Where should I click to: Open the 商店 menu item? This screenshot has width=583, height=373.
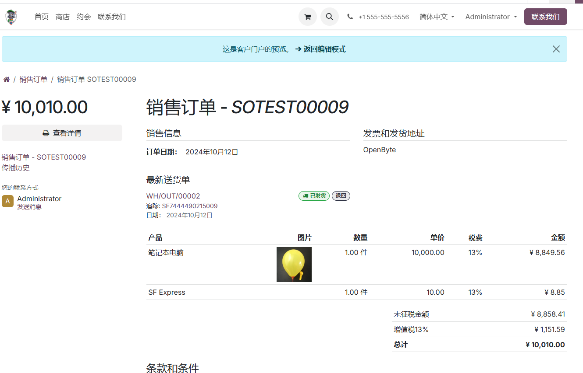(63, 17)
